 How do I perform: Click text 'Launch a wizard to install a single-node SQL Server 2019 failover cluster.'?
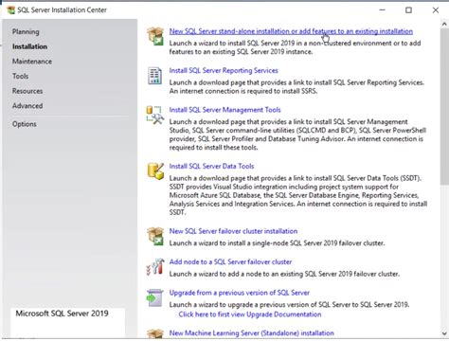277,243
